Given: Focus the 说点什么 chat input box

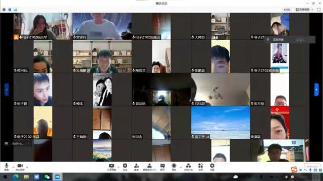Looking at the screenshot, I should point(18,144).
